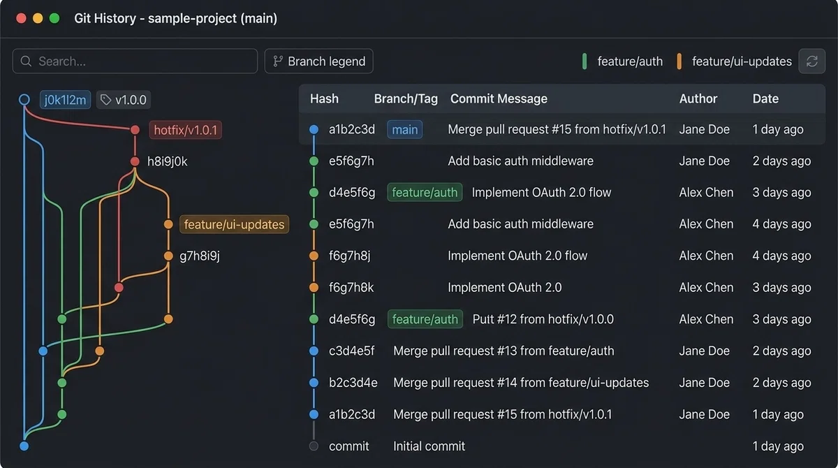Select the red hotfix/v1.0.1 graph node

(135, 130)
